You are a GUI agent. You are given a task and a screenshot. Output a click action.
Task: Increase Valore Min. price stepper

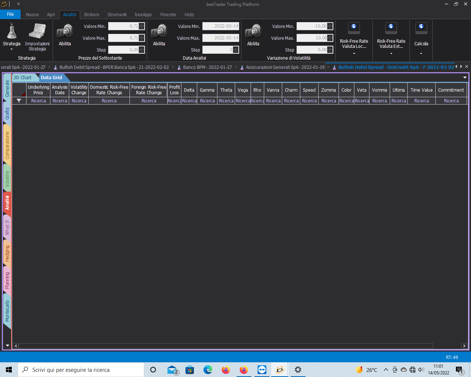[142, 25]
